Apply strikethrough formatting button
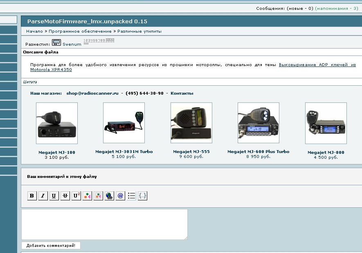 click(x=65, y=196)
